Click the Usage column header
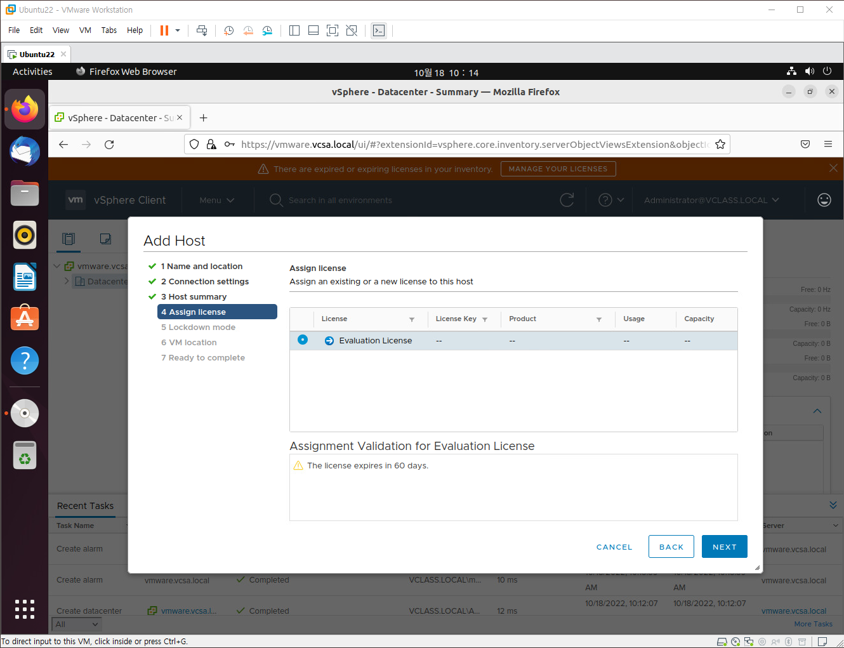 pos(634,319)
